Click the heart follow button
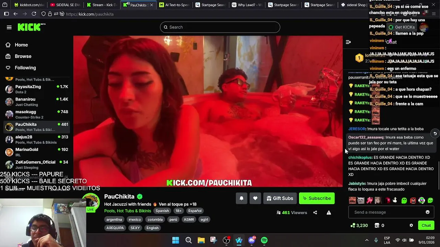Image resolution: width=440 pixels, height=247 pixels. click(x=255, y=198)
